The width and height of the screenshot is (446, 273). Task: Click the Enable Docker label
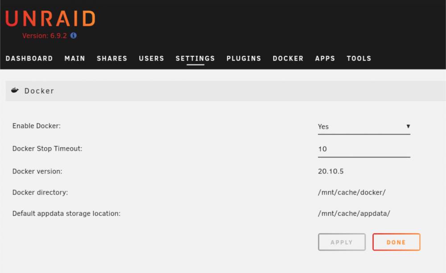click(37, 126)
